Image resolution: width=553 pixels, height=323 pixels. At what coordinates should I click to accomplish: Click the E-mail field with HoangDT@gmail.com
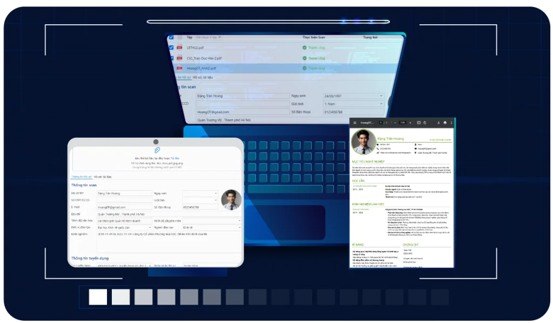(124, 207)
